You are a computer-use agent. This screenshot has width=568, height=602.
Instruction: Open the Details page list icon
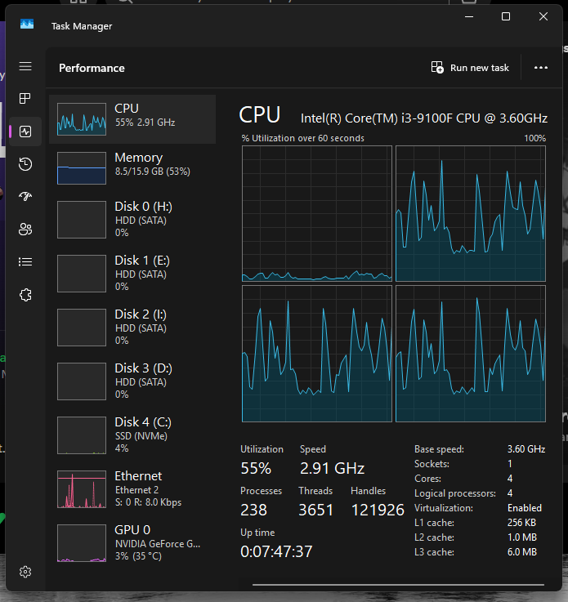pos(25,262)
